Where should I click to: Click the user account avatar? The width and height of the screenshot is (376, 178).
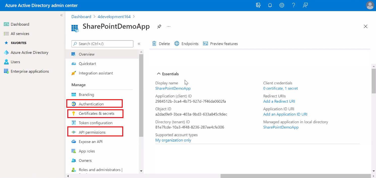tap(370, 5)
